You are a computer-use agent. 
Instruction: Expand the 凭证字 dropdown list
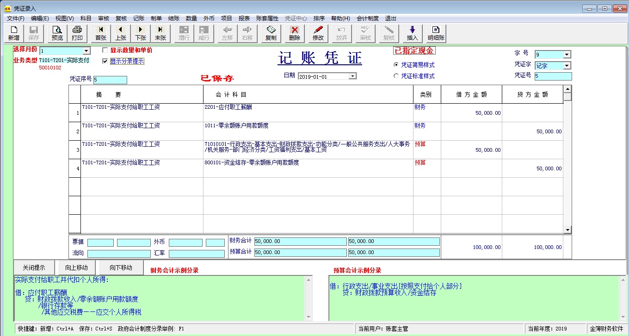tap(567, 66)
